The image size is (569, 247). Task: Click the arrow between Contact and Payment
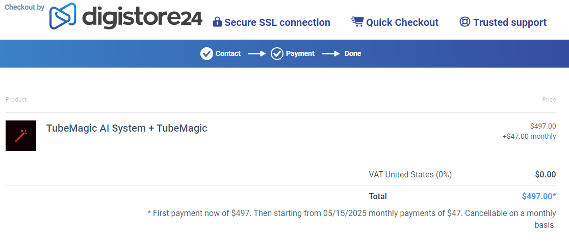[x=256, y=53]
